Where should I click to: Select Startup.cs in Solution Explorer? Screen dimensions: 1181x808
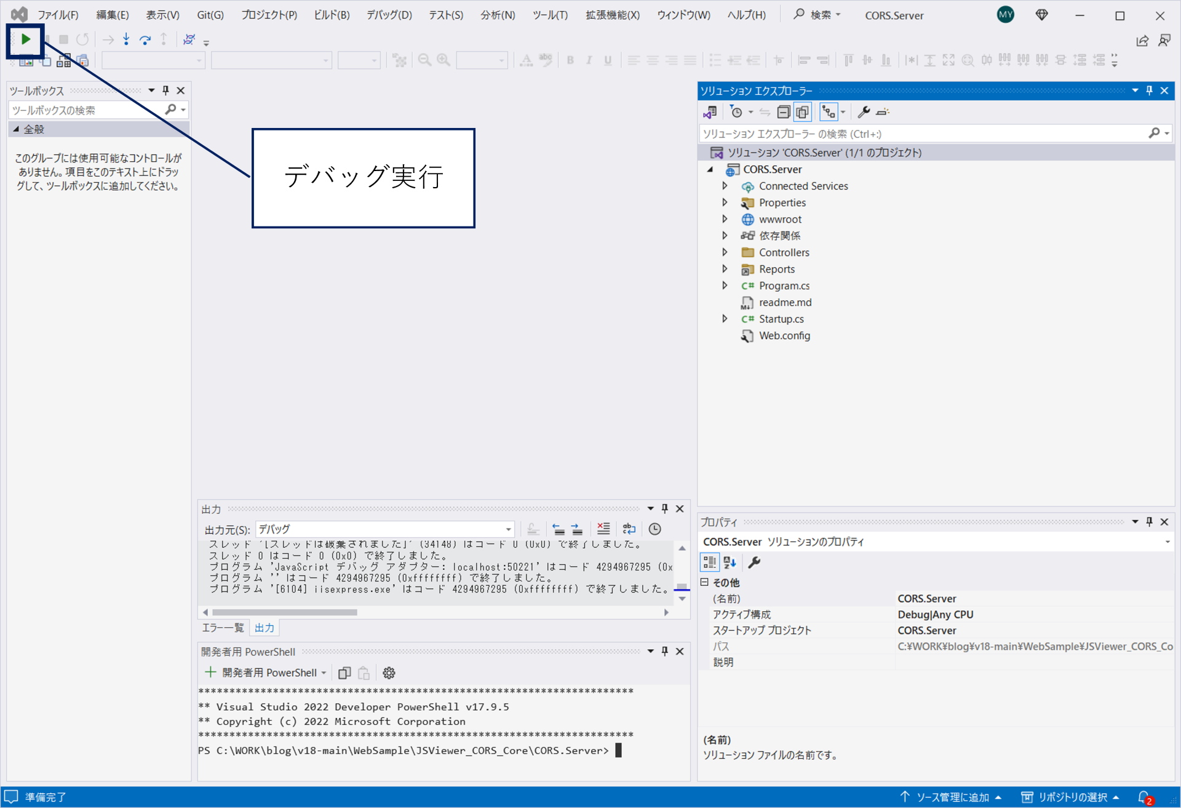click(781, 319)
